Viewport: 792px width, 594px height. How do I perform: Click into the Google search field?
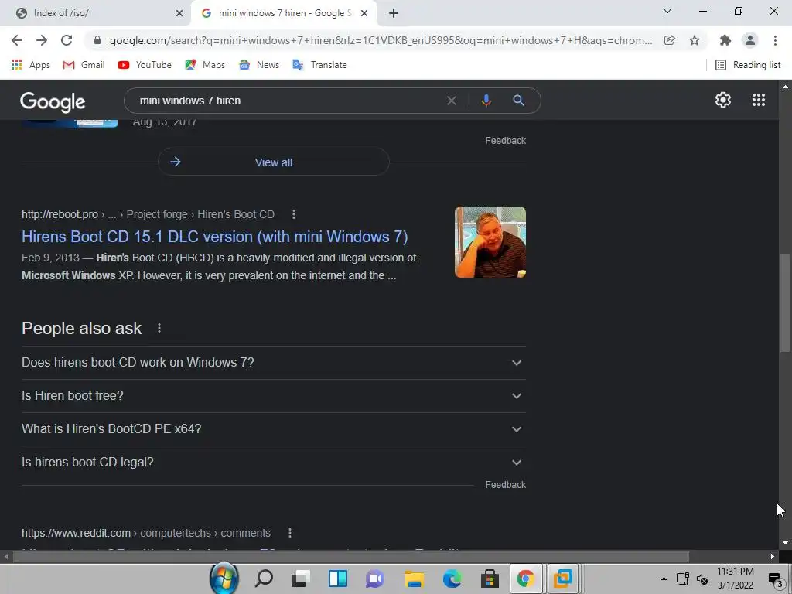pyautogui.click(x=288, y=101)
